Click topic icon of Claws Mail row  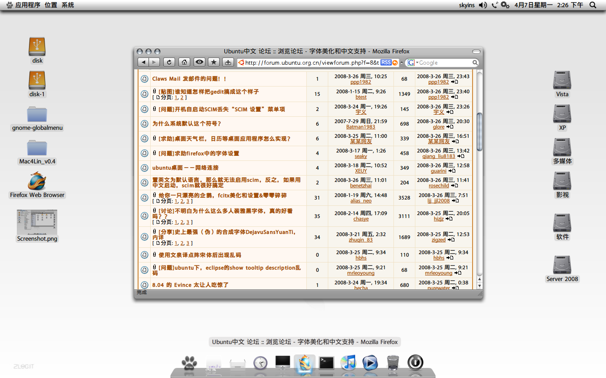[x=144, y=79]
